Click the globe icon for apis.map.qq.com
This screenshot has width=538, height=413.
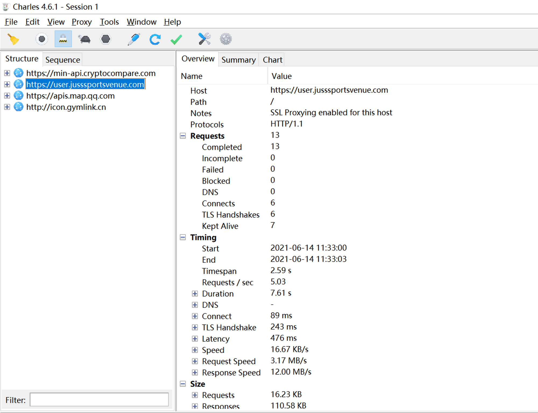pos(19,96)
